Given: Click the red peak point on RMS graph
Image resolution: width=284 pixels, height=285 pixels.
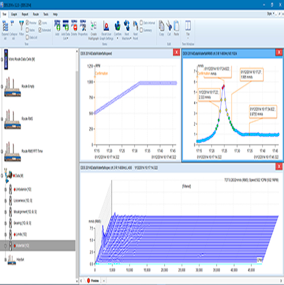Looking at the screenshot, I should tap(224, 86).
